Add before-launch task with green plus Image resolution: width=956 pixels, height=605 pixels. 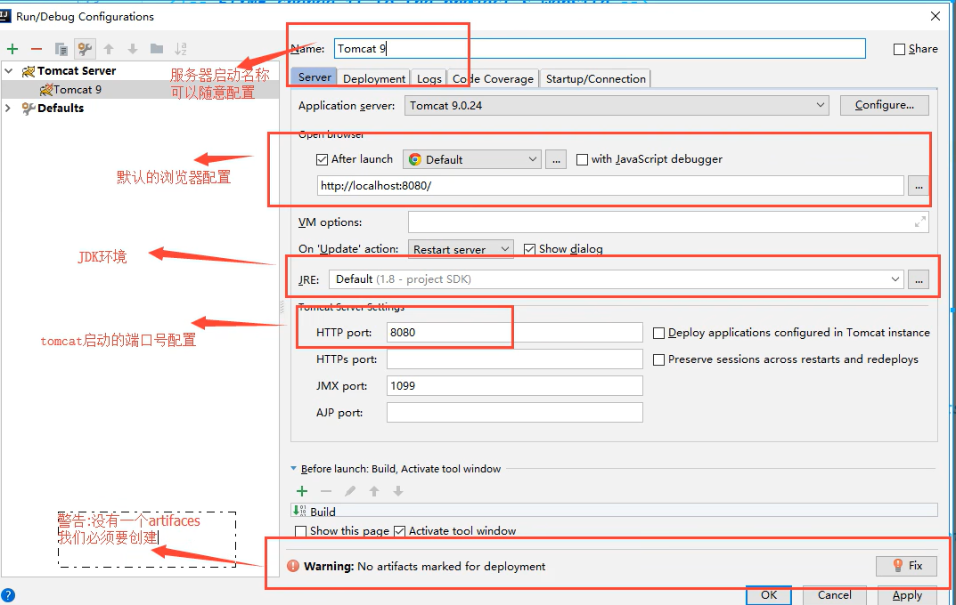[302, 491]
